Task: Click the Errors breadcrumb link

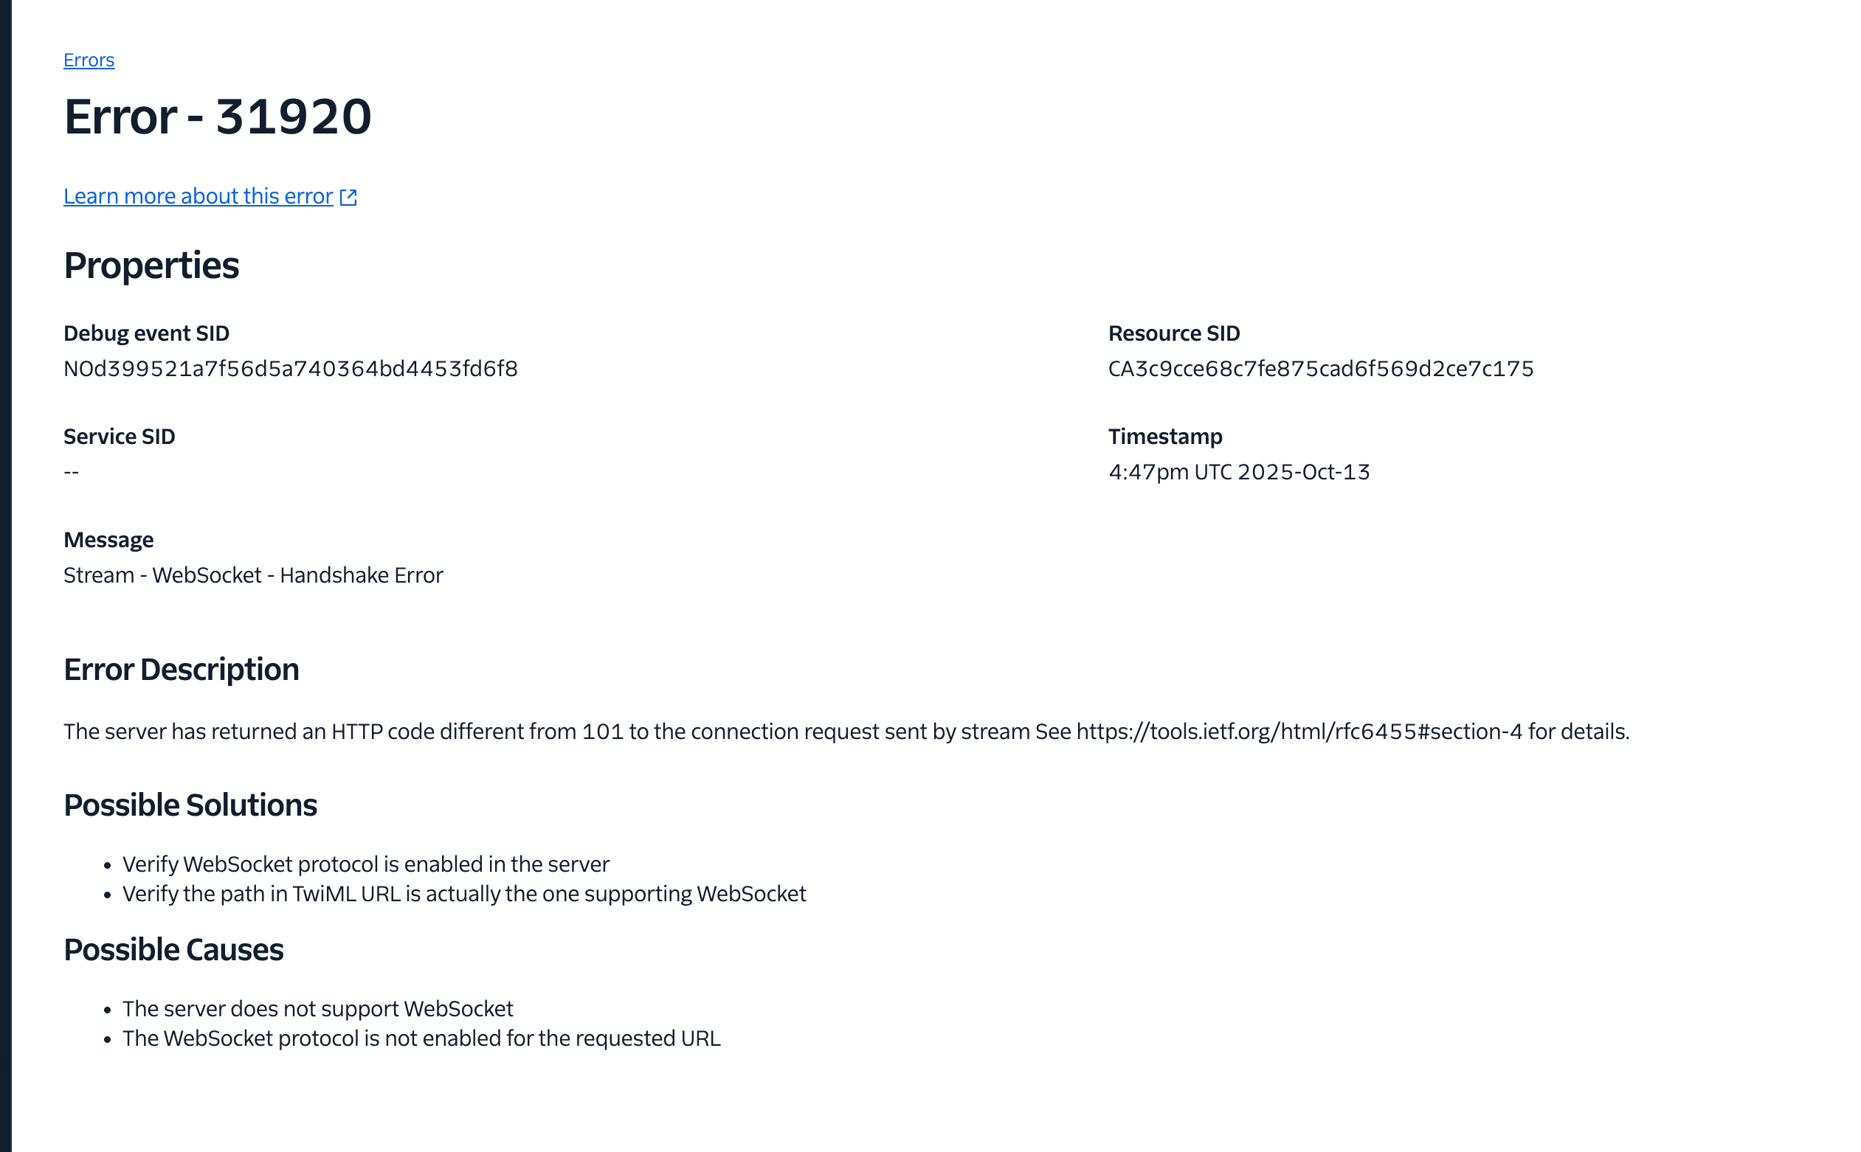Action: 89,60
